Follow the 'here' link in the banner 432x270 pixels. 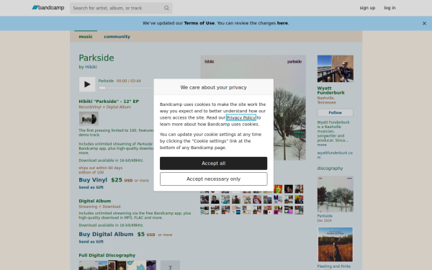282,23
